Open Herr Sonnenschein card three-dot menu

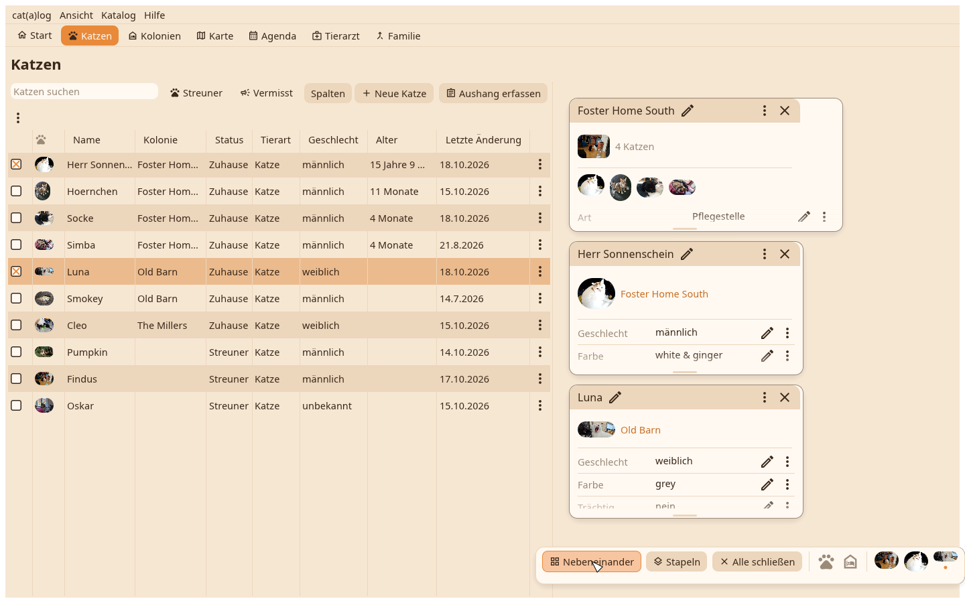point(765,254)
